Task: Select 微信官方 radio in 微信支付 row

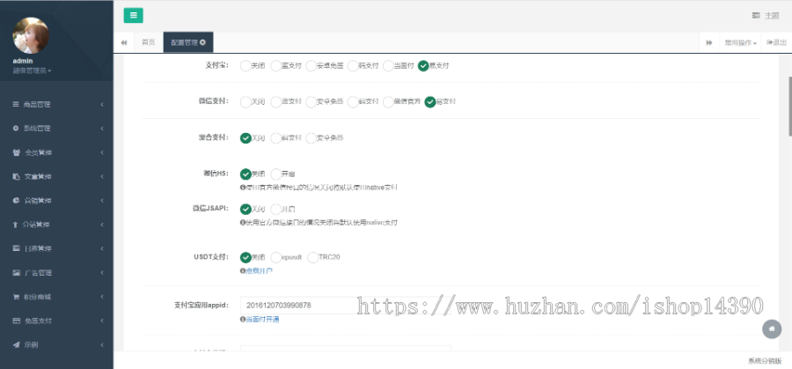Action: pyautogui.click(x=388, y=101)
